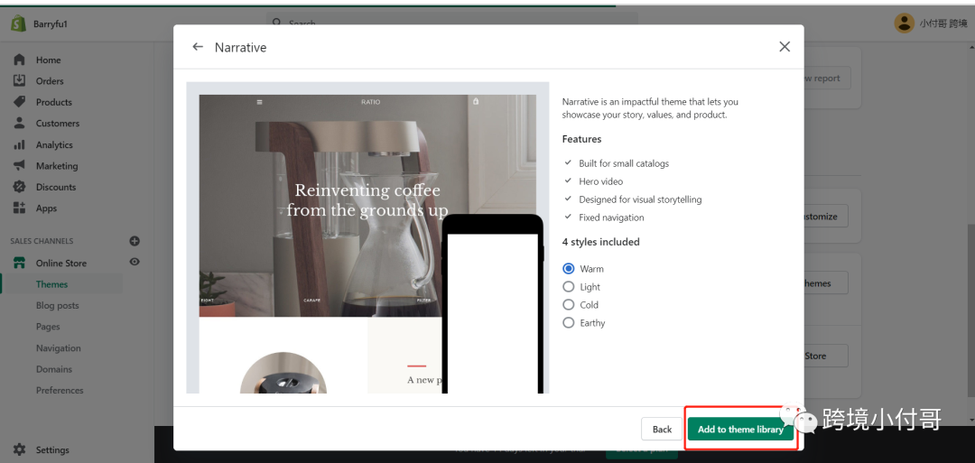Open Preferences in the sidebar
Viewport: 975px width, 463px height.
click(x=60, y=390)
